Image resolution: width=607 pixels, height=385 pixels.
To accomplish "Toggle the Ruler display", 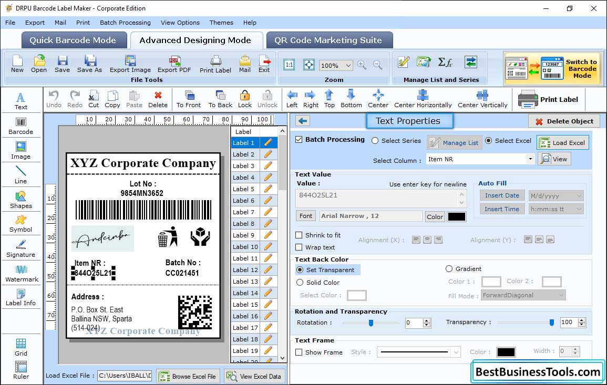I will tap(21, 371).
